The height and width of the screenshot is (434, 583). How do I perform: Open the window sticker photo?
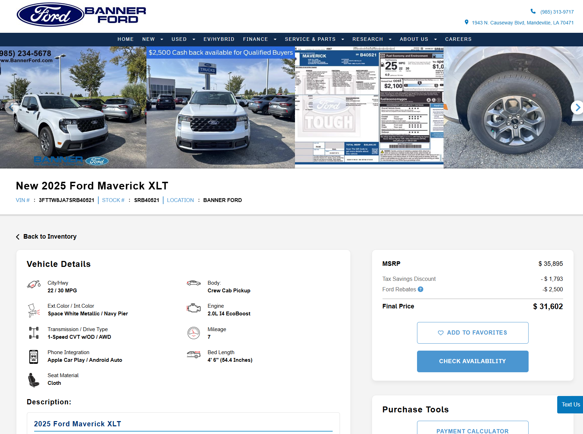click(x=369, y=107)
